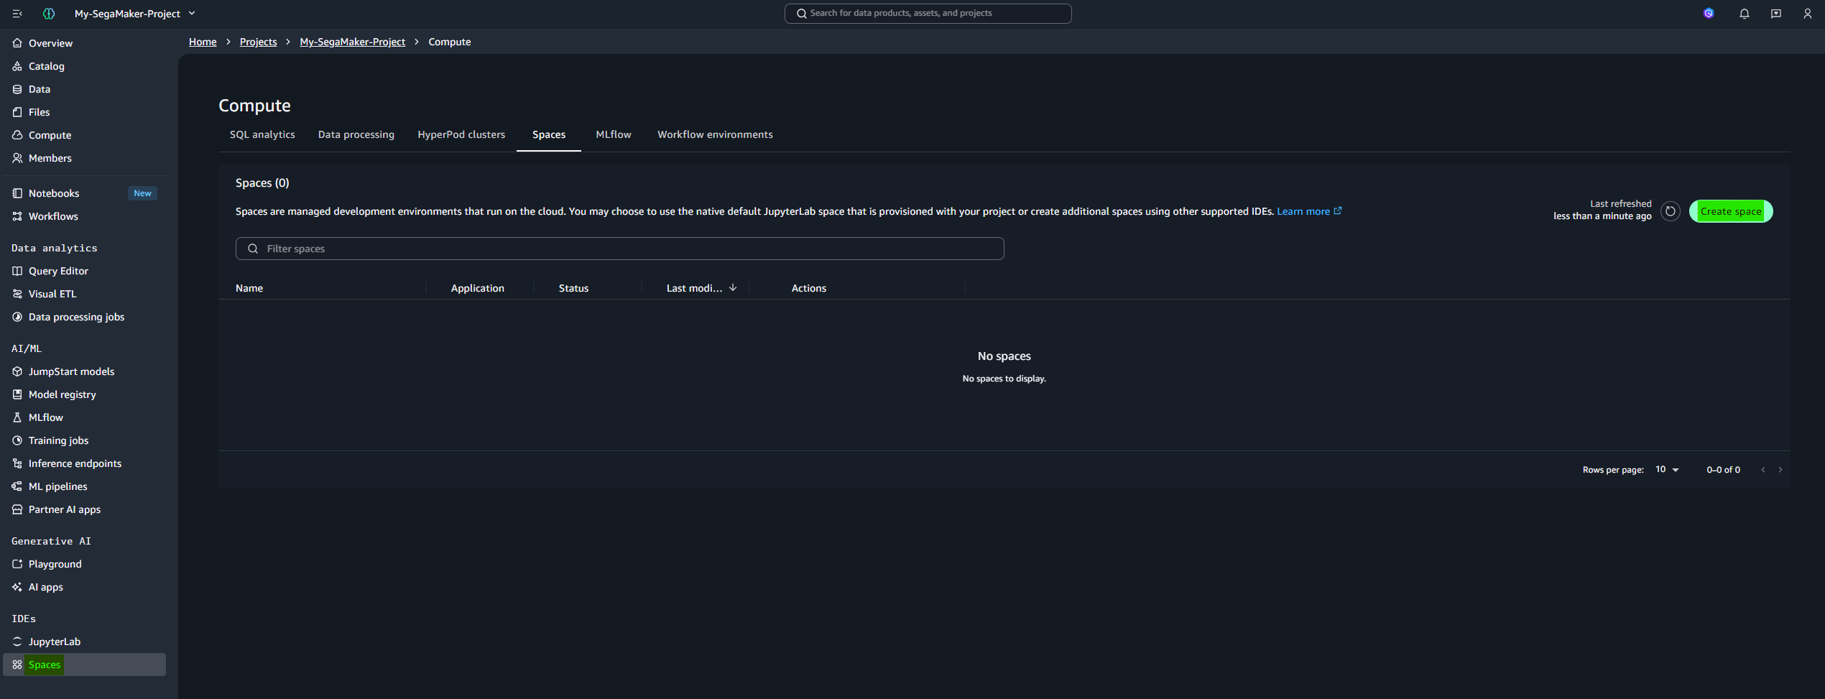Image resolution: width=1825 pixels, height=699 pixels.
Task: Select Compute in the sidebar
Action: point(85,135)
